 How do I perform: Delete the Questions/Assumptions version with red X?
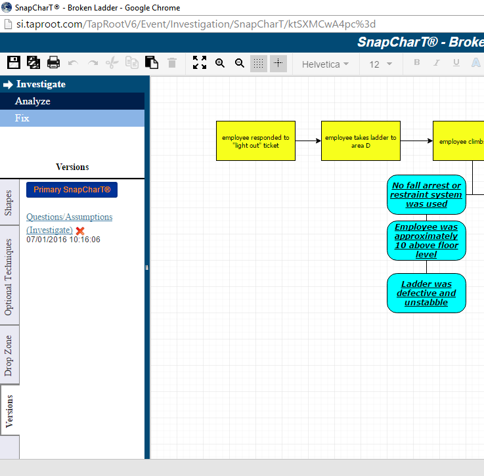tap(80, 230)
